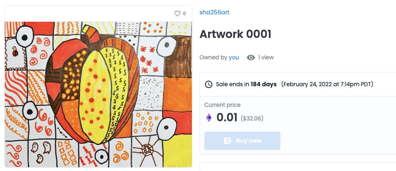Click the 0.01 ETH price value

(227, 118)
